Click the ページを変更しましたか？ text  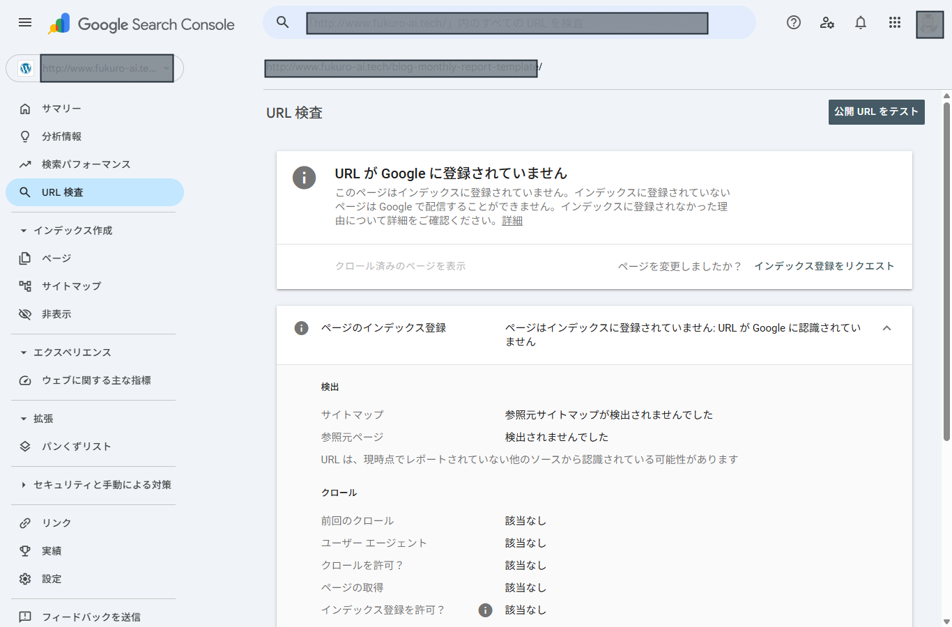pyautogui.click(x=680, y=266)
